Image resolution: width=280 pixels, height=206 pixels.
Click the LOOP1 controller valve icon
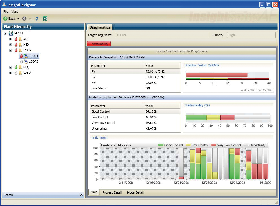click(x=26, y=56)
